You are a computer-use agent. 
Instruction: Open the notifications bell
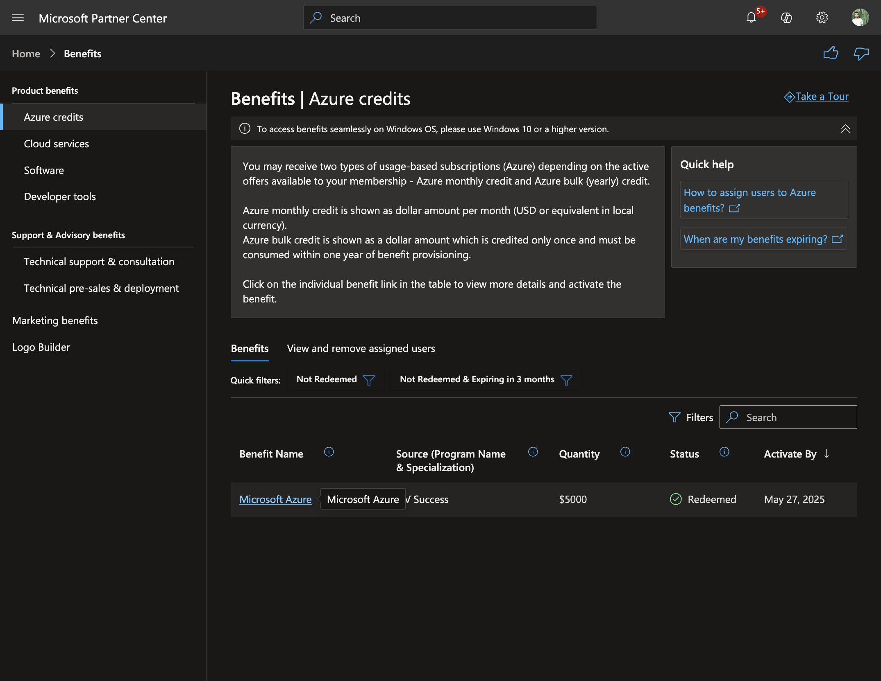751,18
